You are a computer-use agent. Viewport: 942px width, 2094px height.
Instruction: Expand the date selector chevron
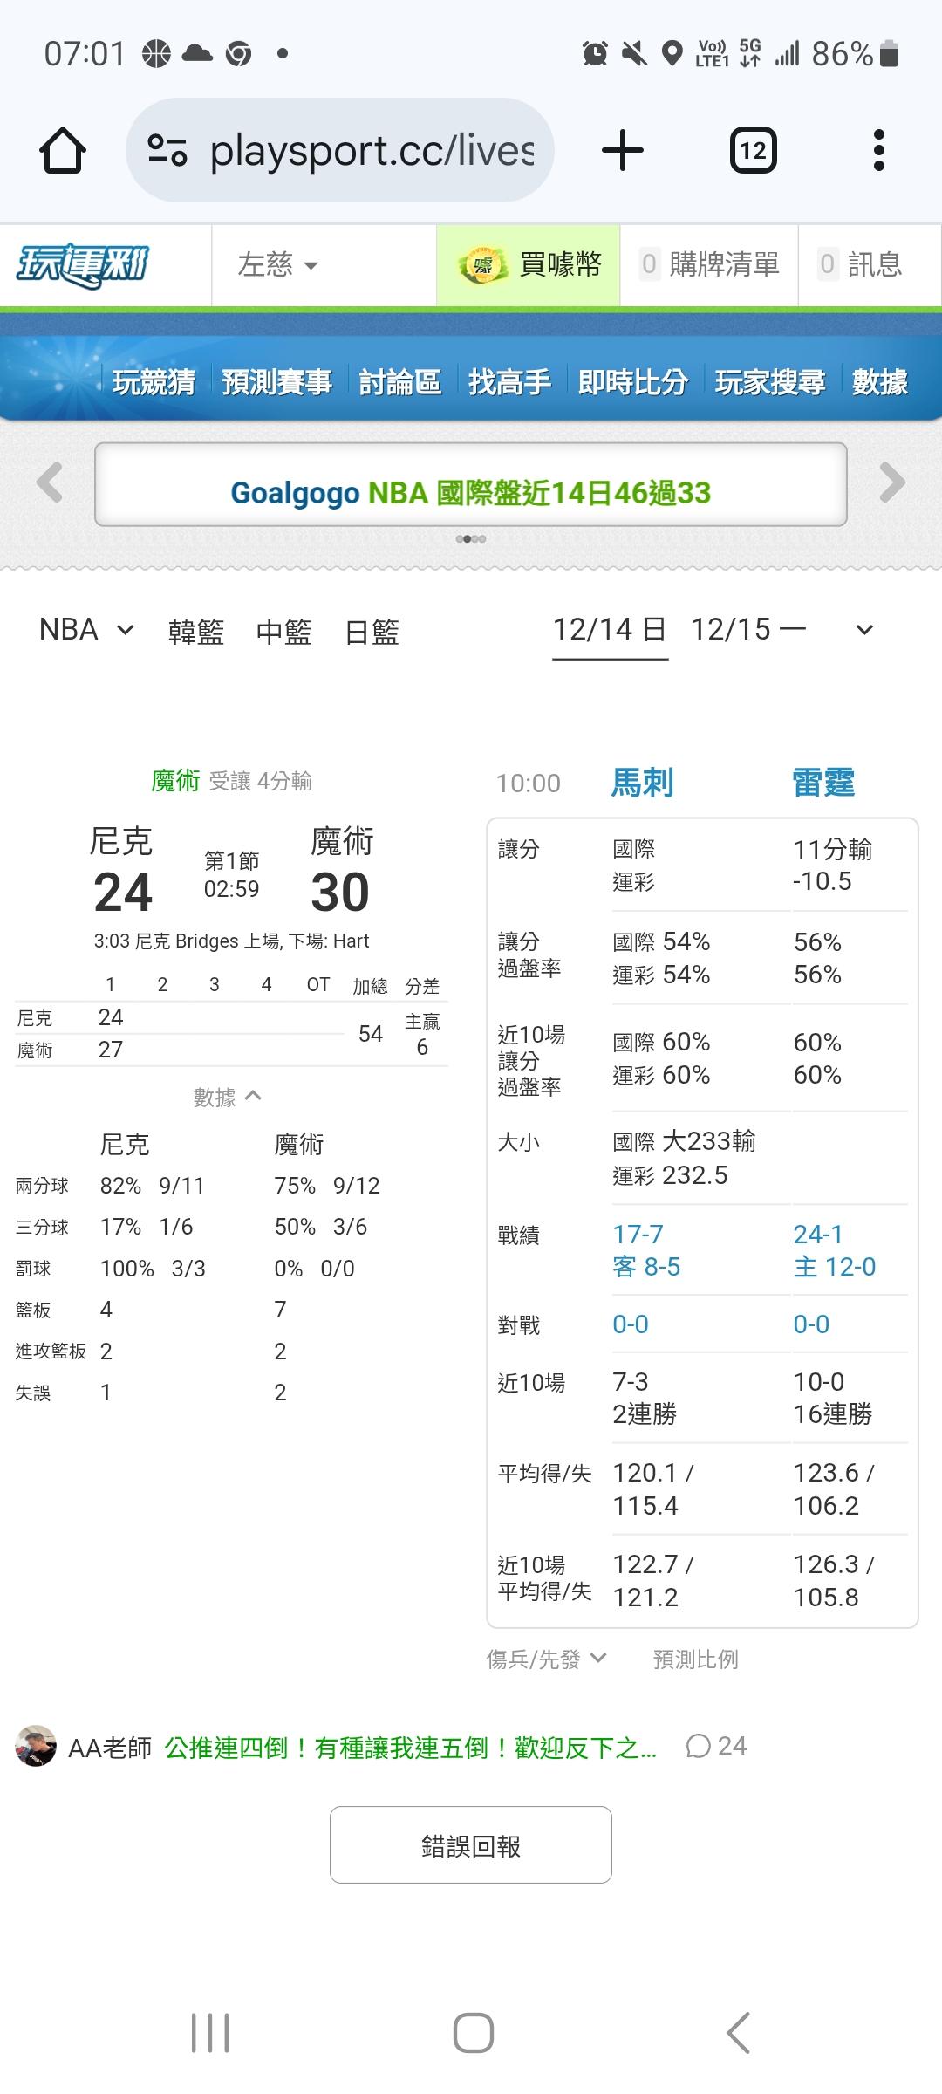(864, 630)
